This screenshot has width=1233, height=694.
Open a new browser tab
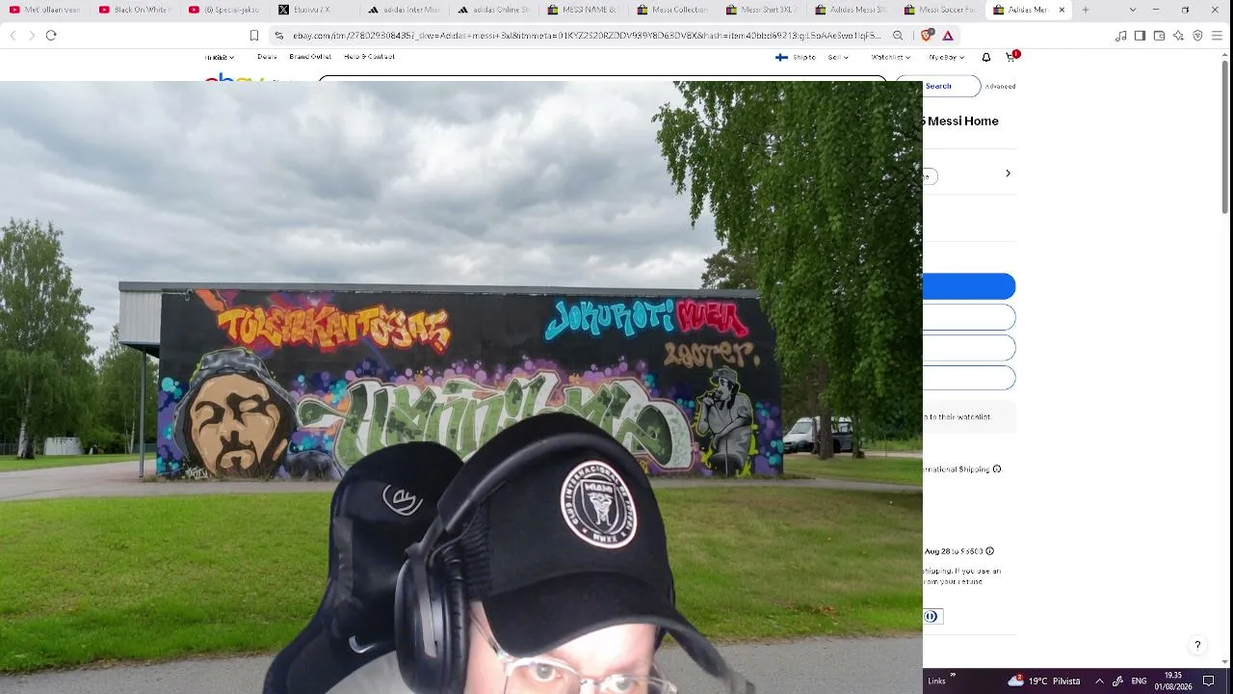point(1086,10)
